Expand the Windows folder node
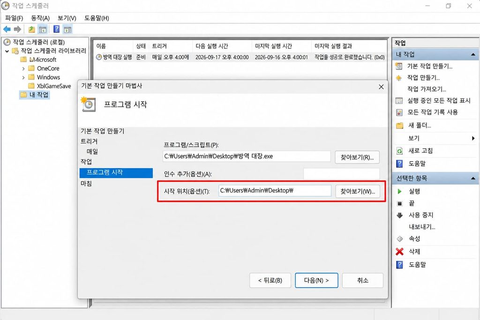The width and height of the screenshot is (480, 320). (23, 77)
